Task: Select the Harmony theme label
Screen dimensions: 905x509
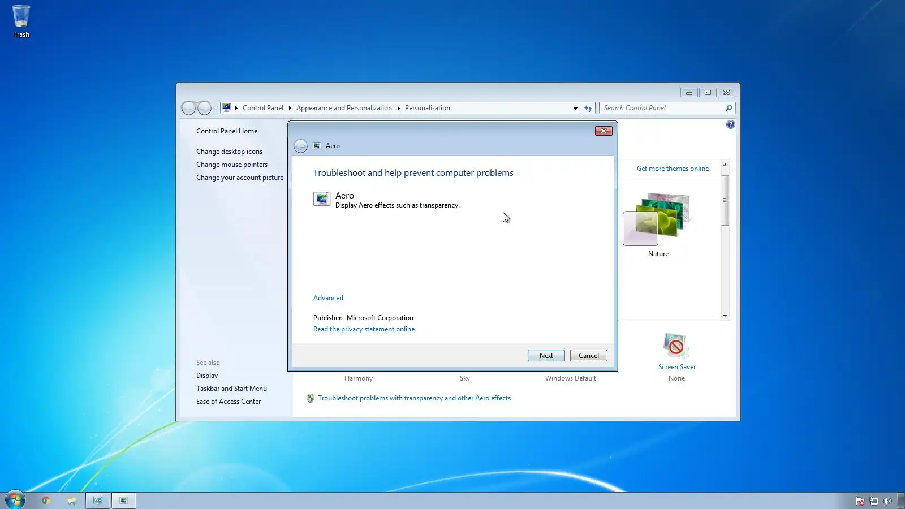Action: (x=359, y=378)
